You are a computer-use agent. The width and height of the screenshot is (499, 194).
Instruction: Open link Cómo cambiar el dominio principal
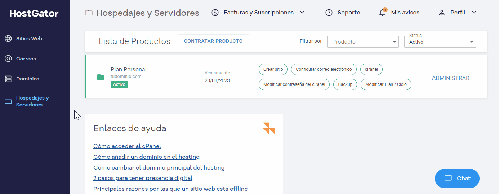[x=159, y=168]
